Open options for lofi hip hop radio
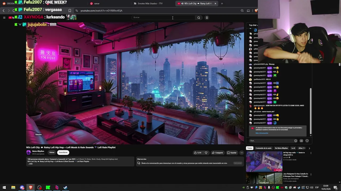Image resolution: width=341 pixels, height=191 pixels. click(311, 153)
